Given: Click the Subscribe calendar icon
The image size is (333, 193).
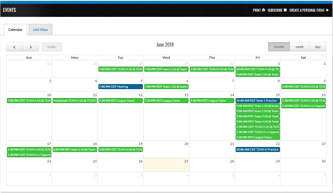Looking at the screenshot, I should [x=285, y=10].
